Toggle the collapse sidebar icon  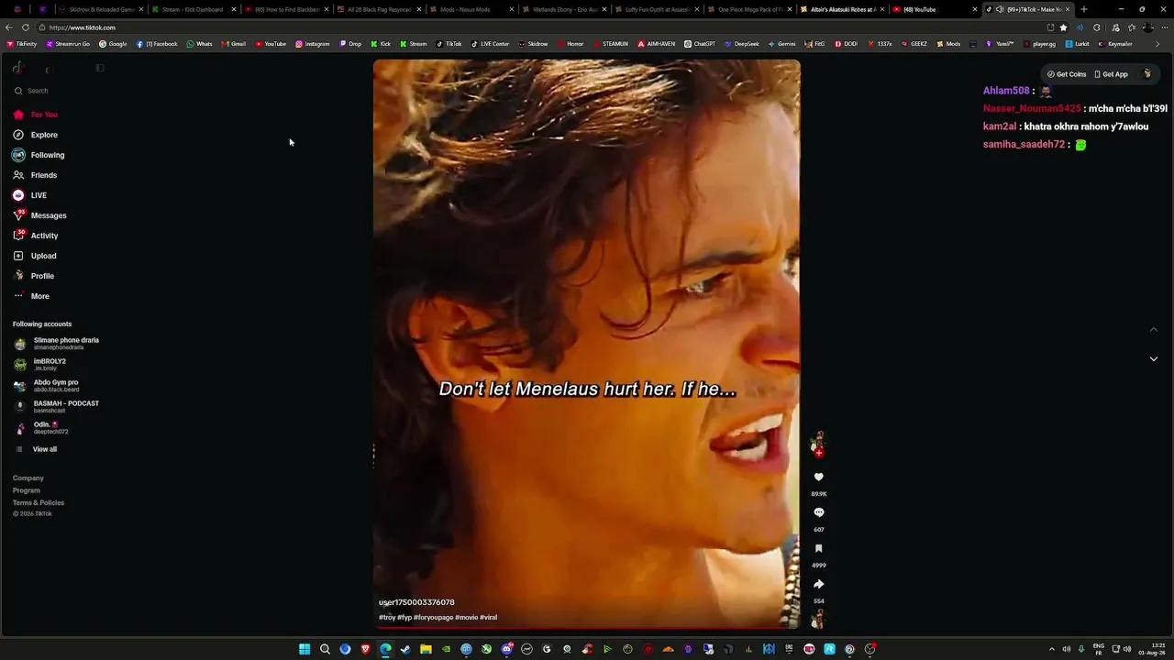(100, 68)
